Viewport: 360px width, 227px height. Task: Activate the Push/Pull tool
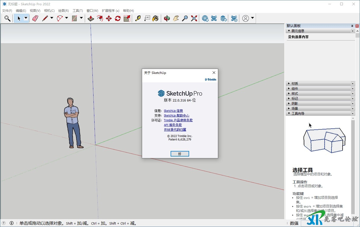pyautogui.click(x=91, y=18)
